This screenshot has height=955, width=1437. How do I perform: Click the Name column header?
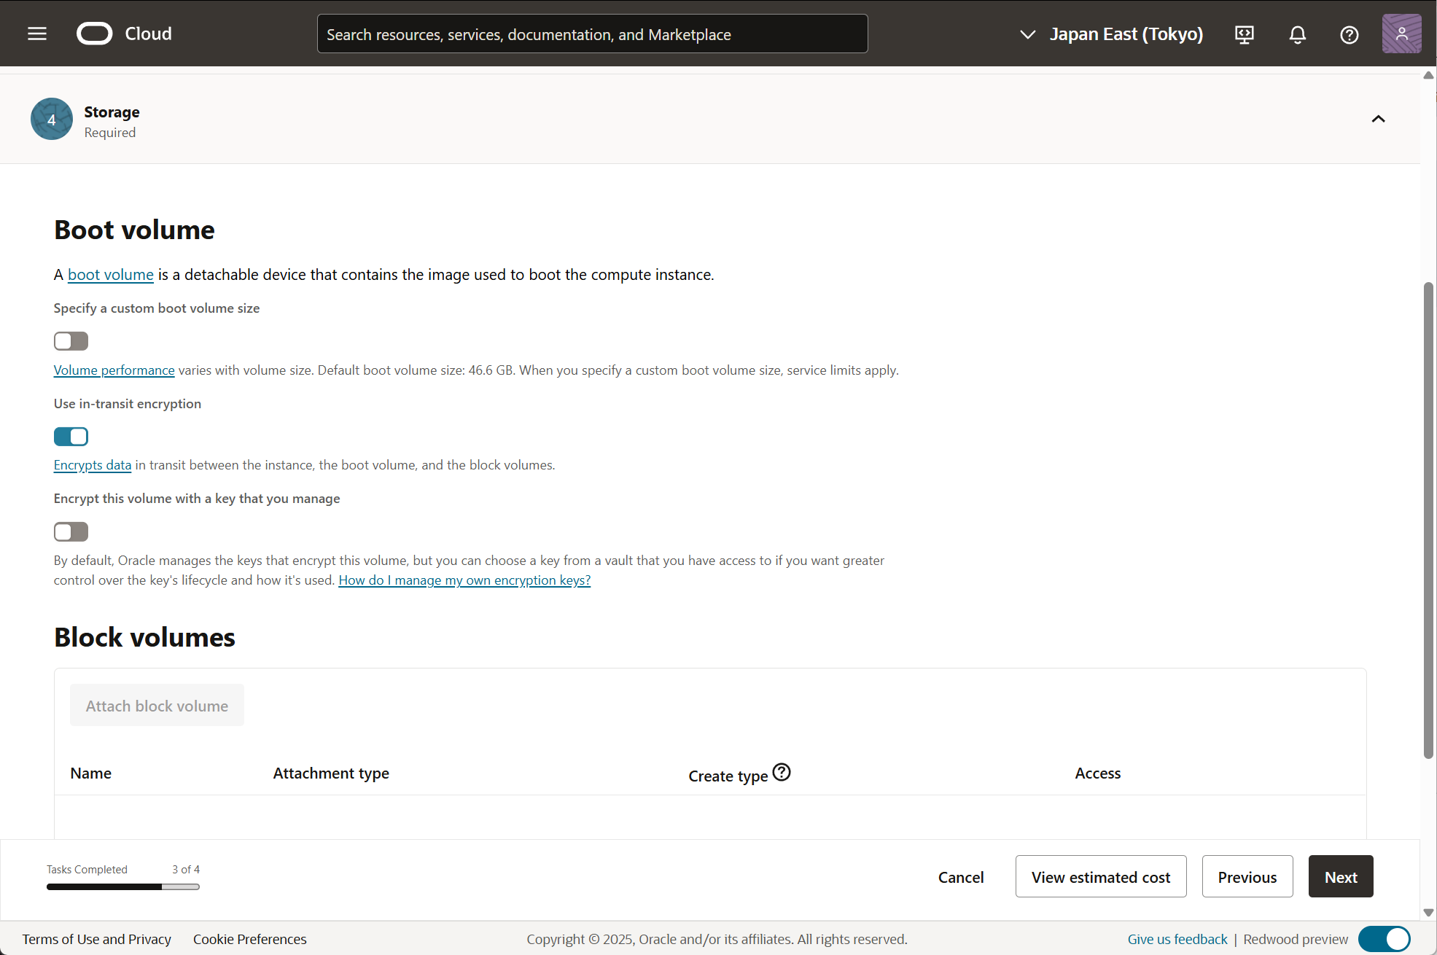point(91,773)
